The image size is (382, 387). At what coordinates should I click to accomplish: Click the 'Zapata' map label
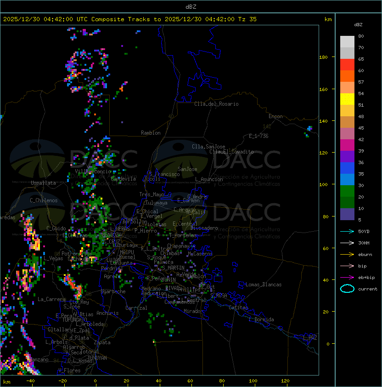pos(102,342)
